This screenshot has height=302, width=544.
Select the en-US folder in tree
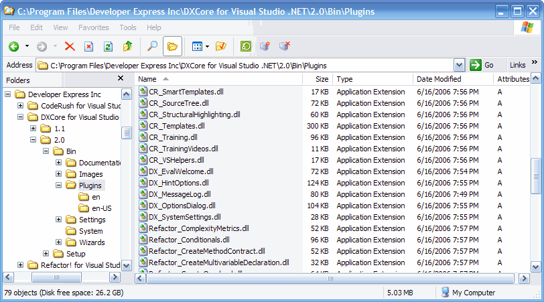[x=101, y=208]
